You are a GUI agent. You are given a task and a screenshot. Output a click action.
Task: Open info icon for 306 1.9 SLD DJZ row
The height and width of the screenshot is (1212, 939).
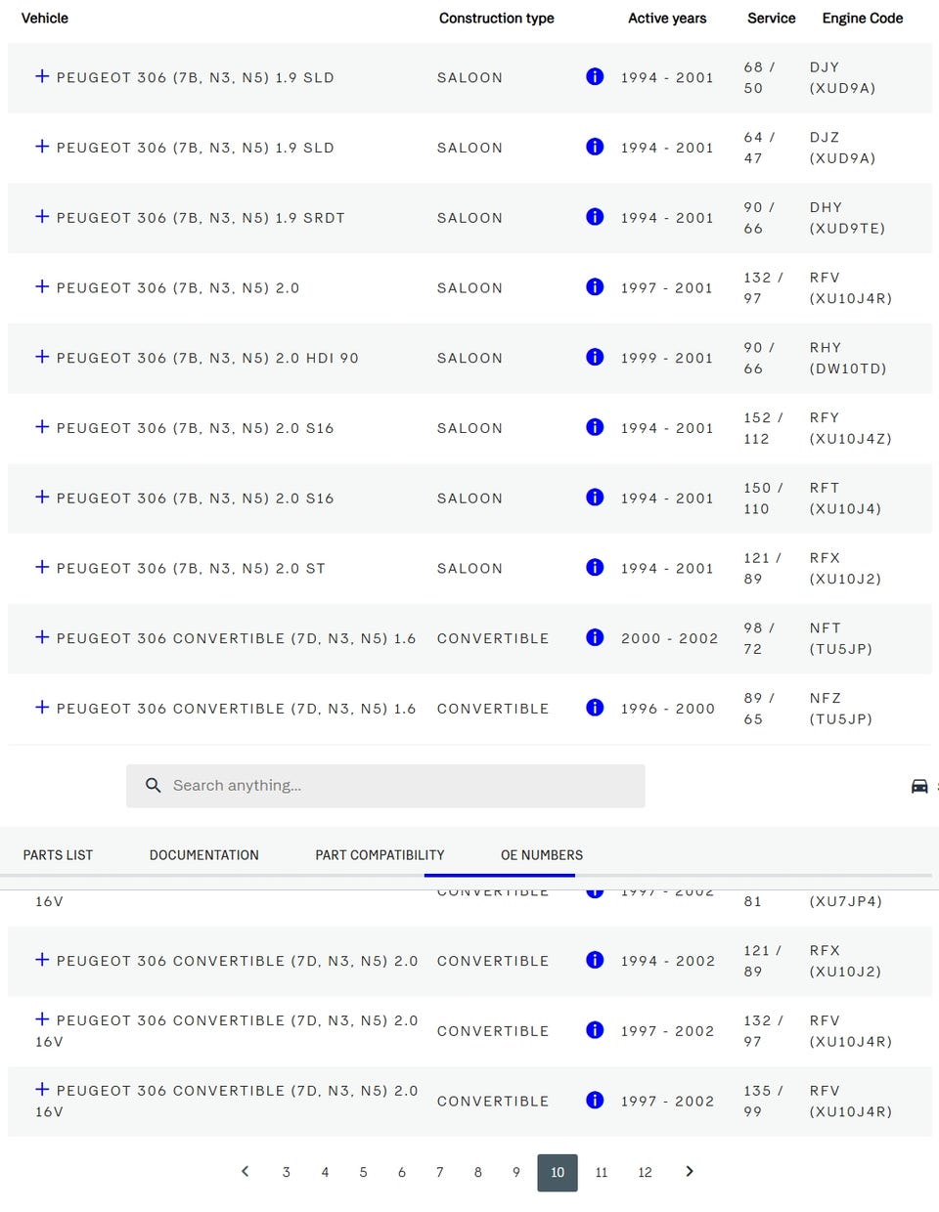pyautogui.click(x=595, y=147)
